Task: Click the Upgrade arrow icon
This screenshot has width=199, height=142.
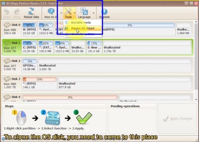Action: pos(104,12)
